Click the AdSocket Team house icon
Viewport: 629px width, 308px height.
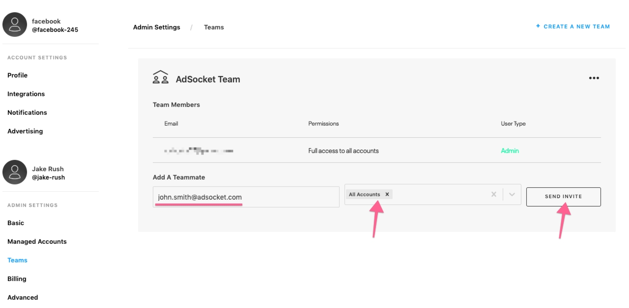[160, 78]
